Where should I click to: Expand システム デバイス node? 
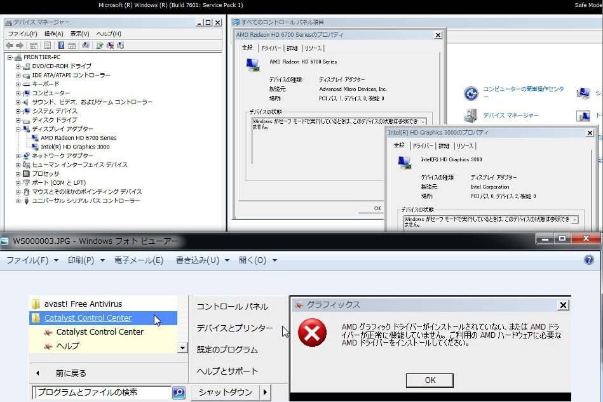[18, 111]
